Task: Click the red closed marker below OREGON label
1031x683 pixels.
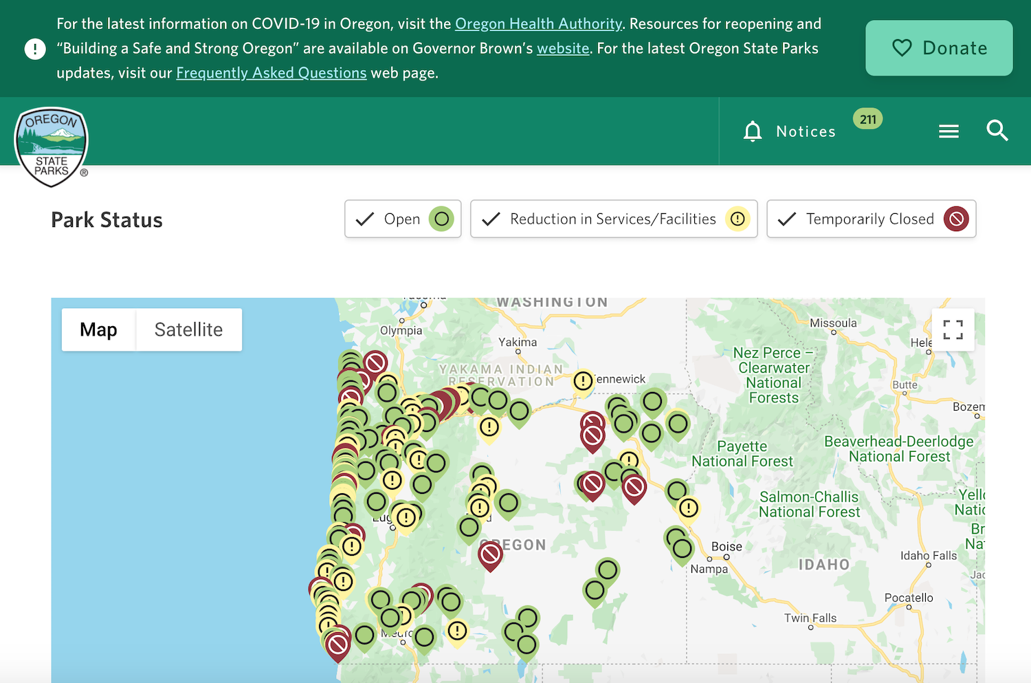Action: tap(490, 554)
